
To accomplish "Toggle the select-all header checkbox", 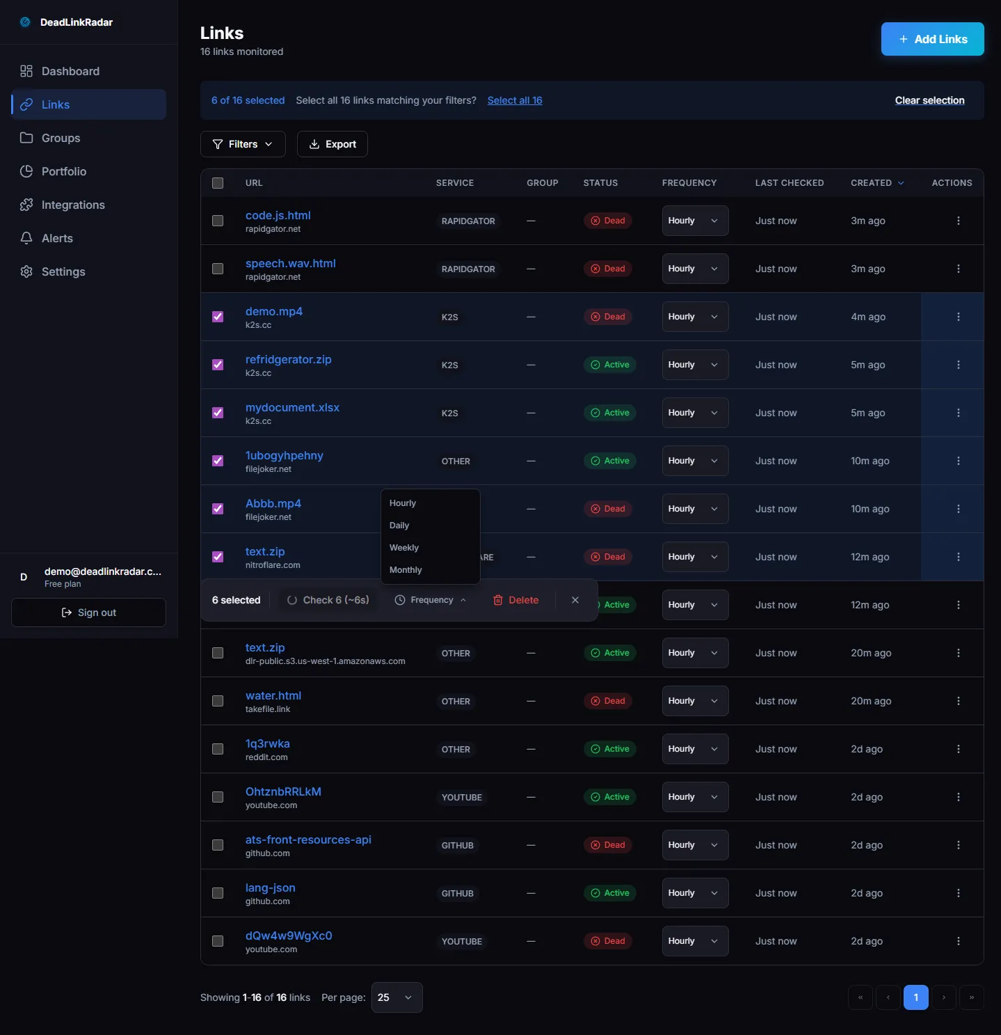I will pyautogui.click(x=218, y=183).
